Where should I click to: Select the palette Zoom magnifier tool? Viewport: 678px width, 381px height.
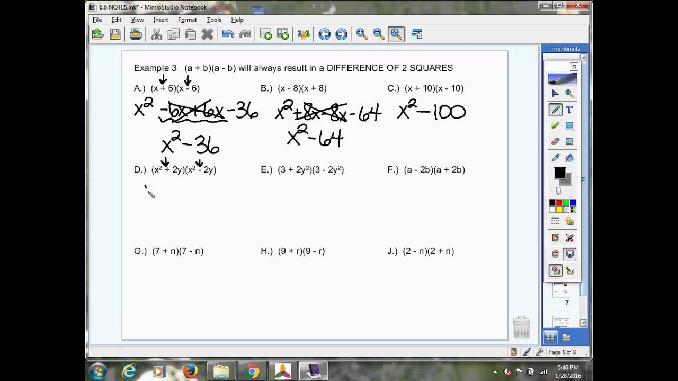tap(569, 94)
